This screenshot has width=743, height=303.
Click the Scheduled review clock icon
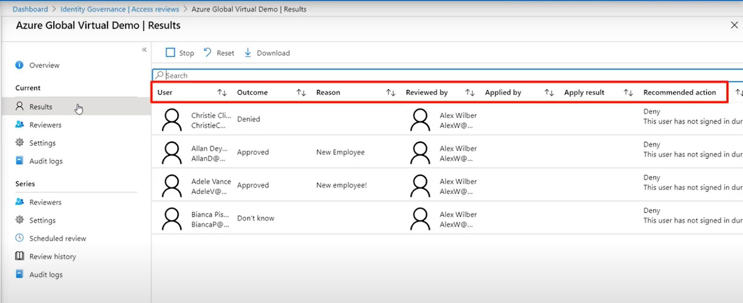coord(20,238)
